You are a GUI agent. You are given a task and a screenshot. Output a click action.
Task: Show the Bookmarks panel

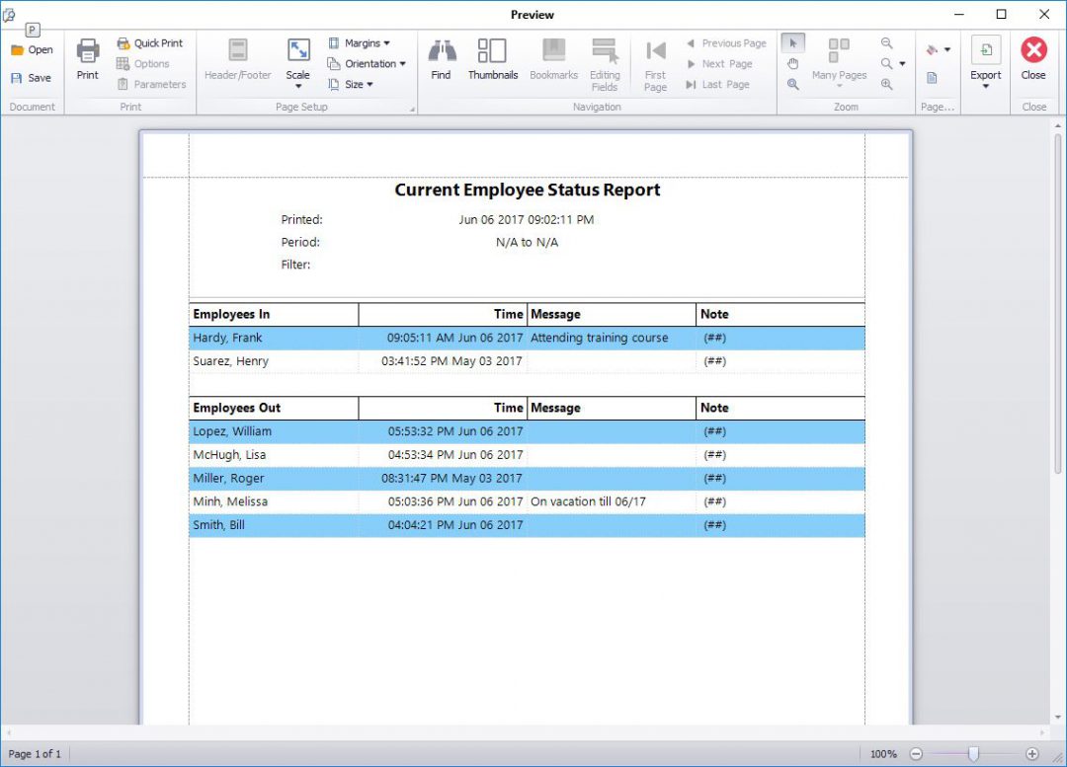(553, 59)
